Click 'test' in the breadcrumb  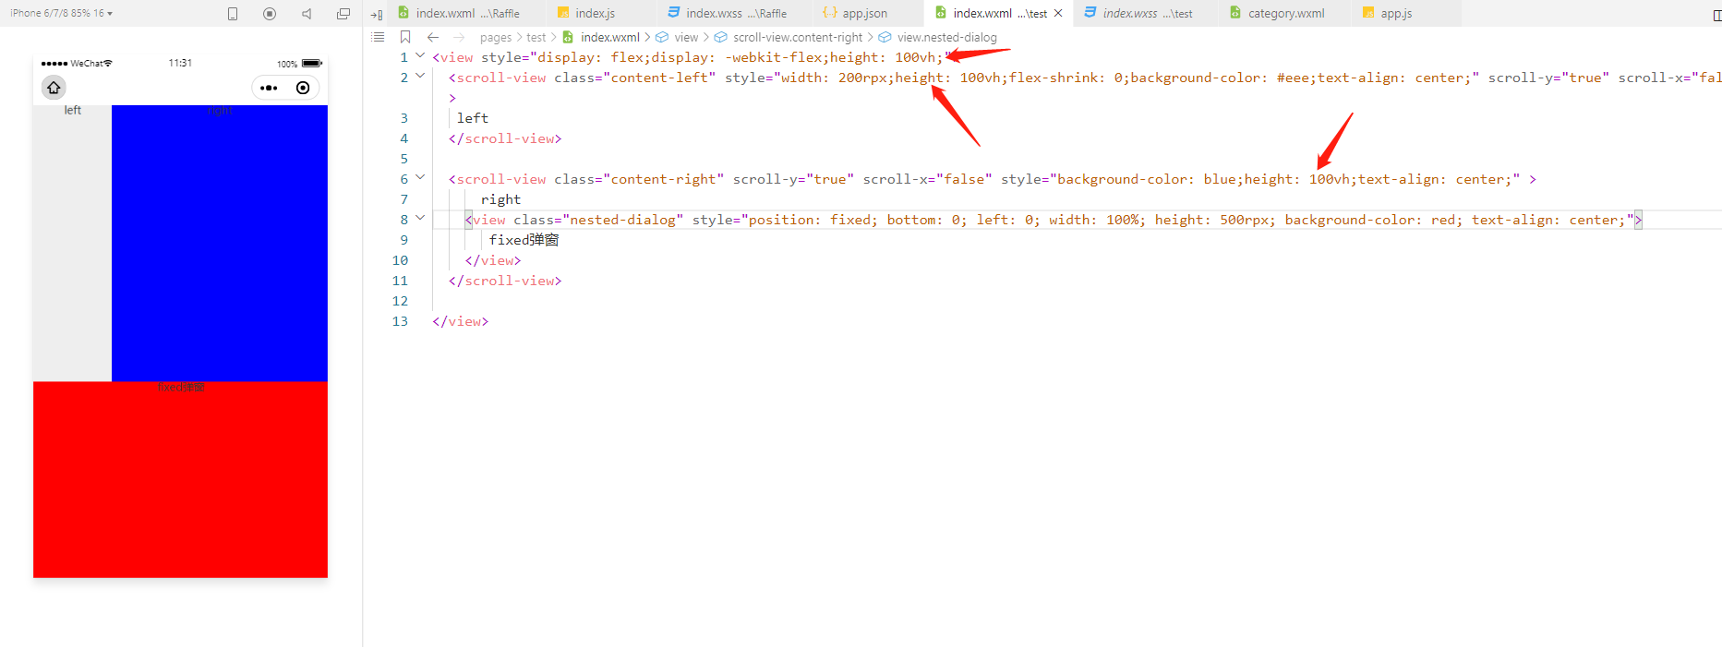[x=536, y=38]
